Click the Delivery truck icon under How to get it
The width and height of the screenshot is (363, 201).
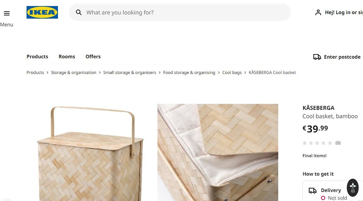tap(313, 190)
